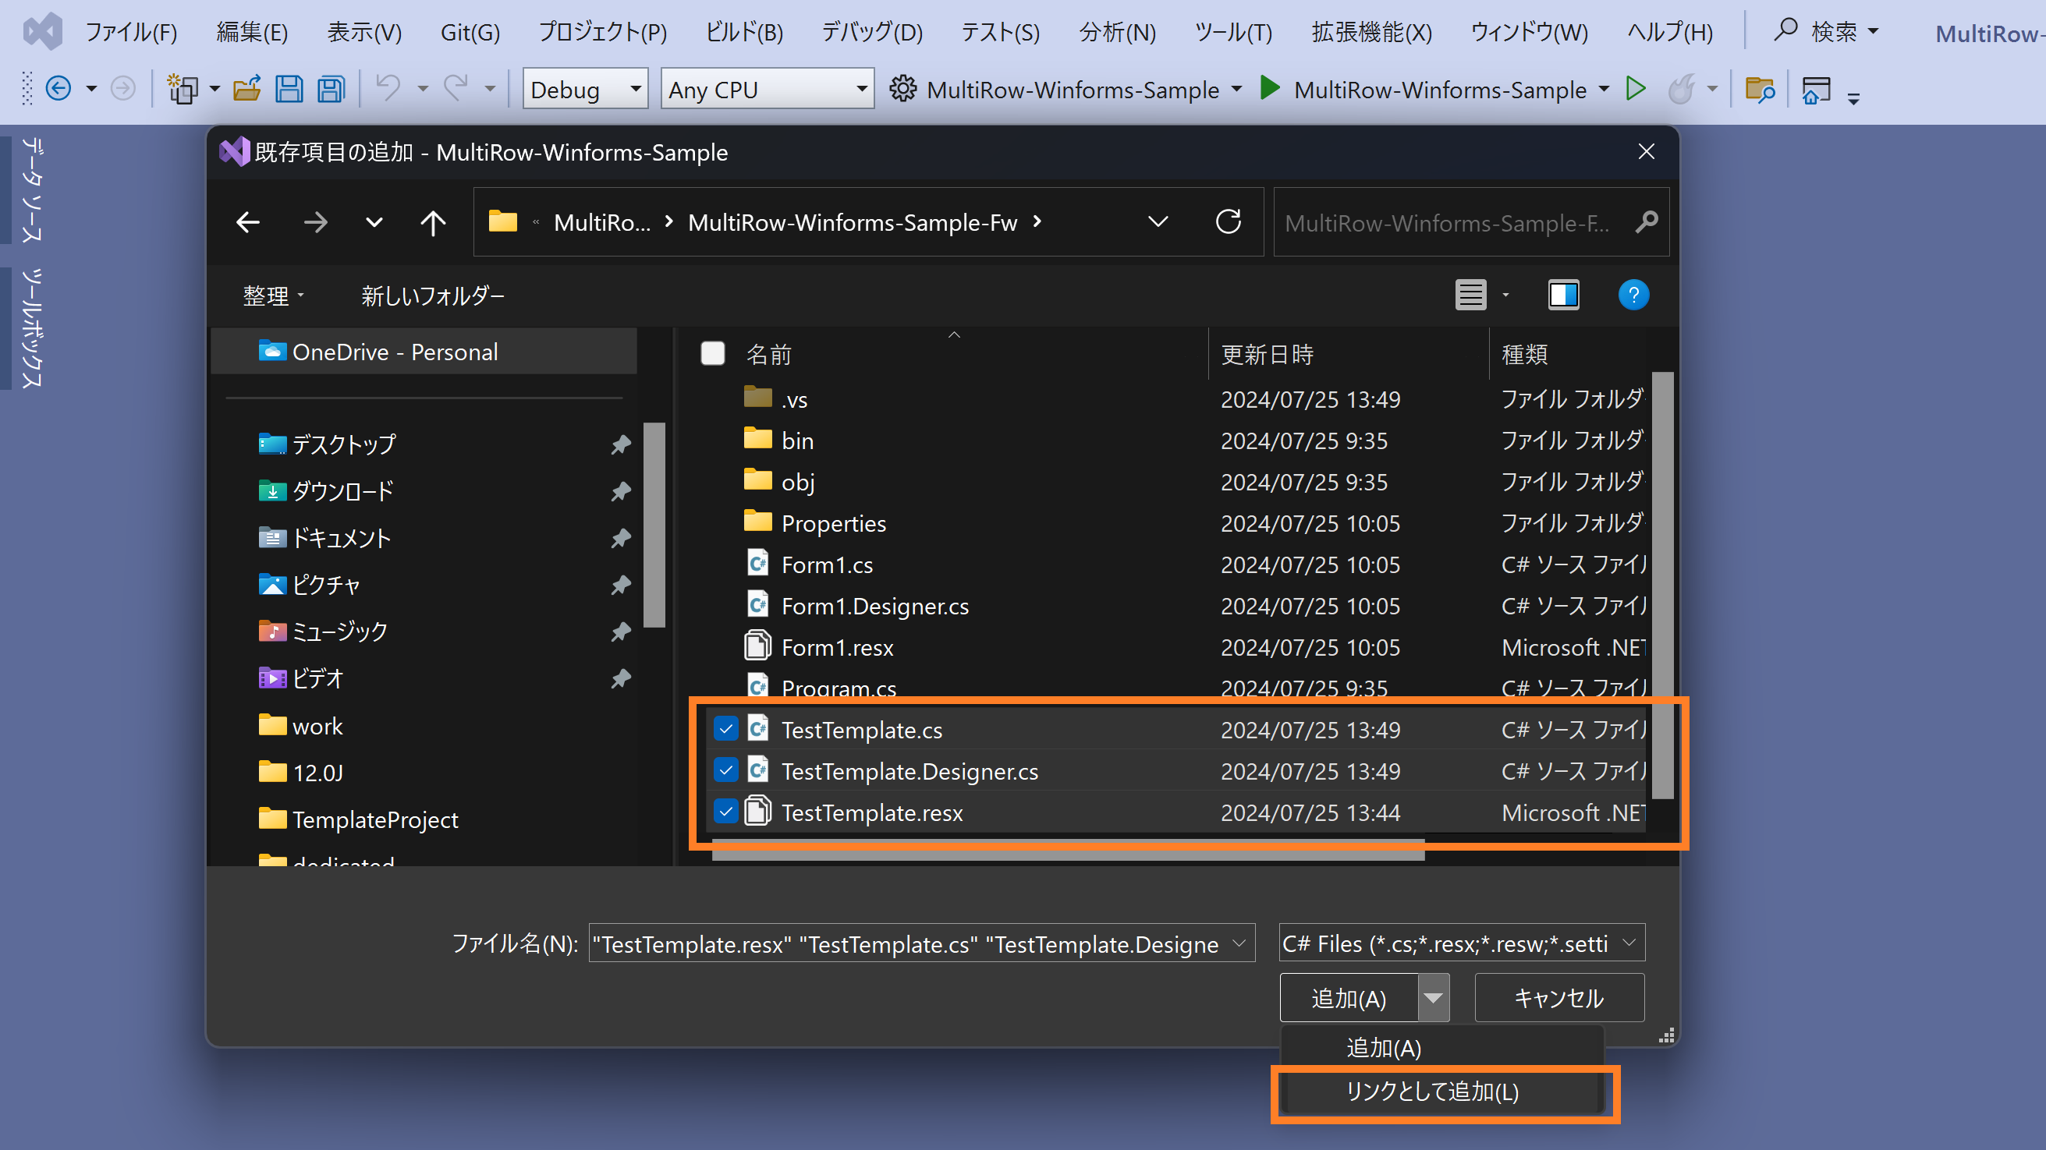Image resolution: width=2046 pixels, height=1150 pixels.
Task: Click the green start debugging play icon
Action: click(1270, 88)
